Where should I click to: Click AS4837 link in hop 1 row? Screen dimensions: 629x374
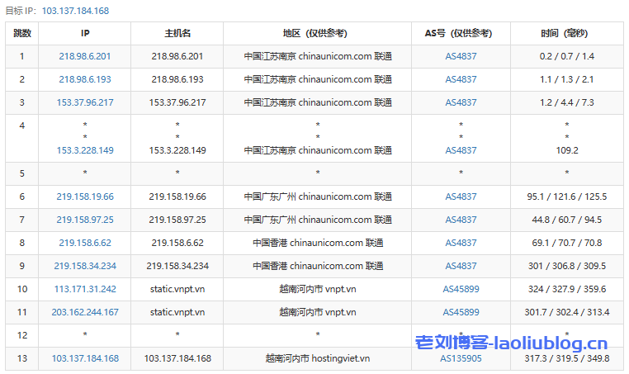[461, 56]
